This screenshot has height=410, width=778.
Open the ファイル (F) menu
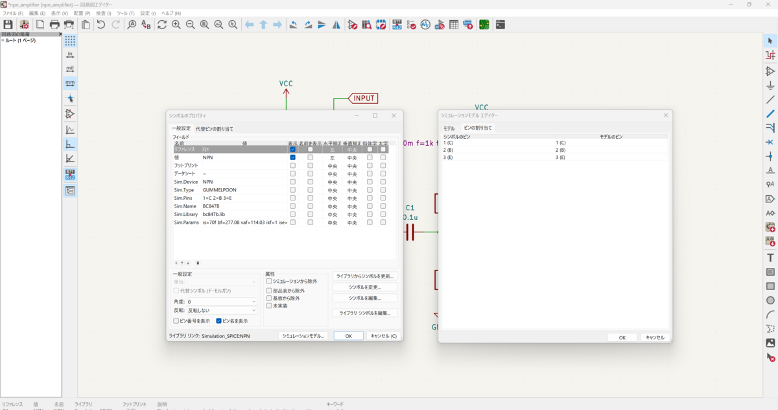point(13,13)
